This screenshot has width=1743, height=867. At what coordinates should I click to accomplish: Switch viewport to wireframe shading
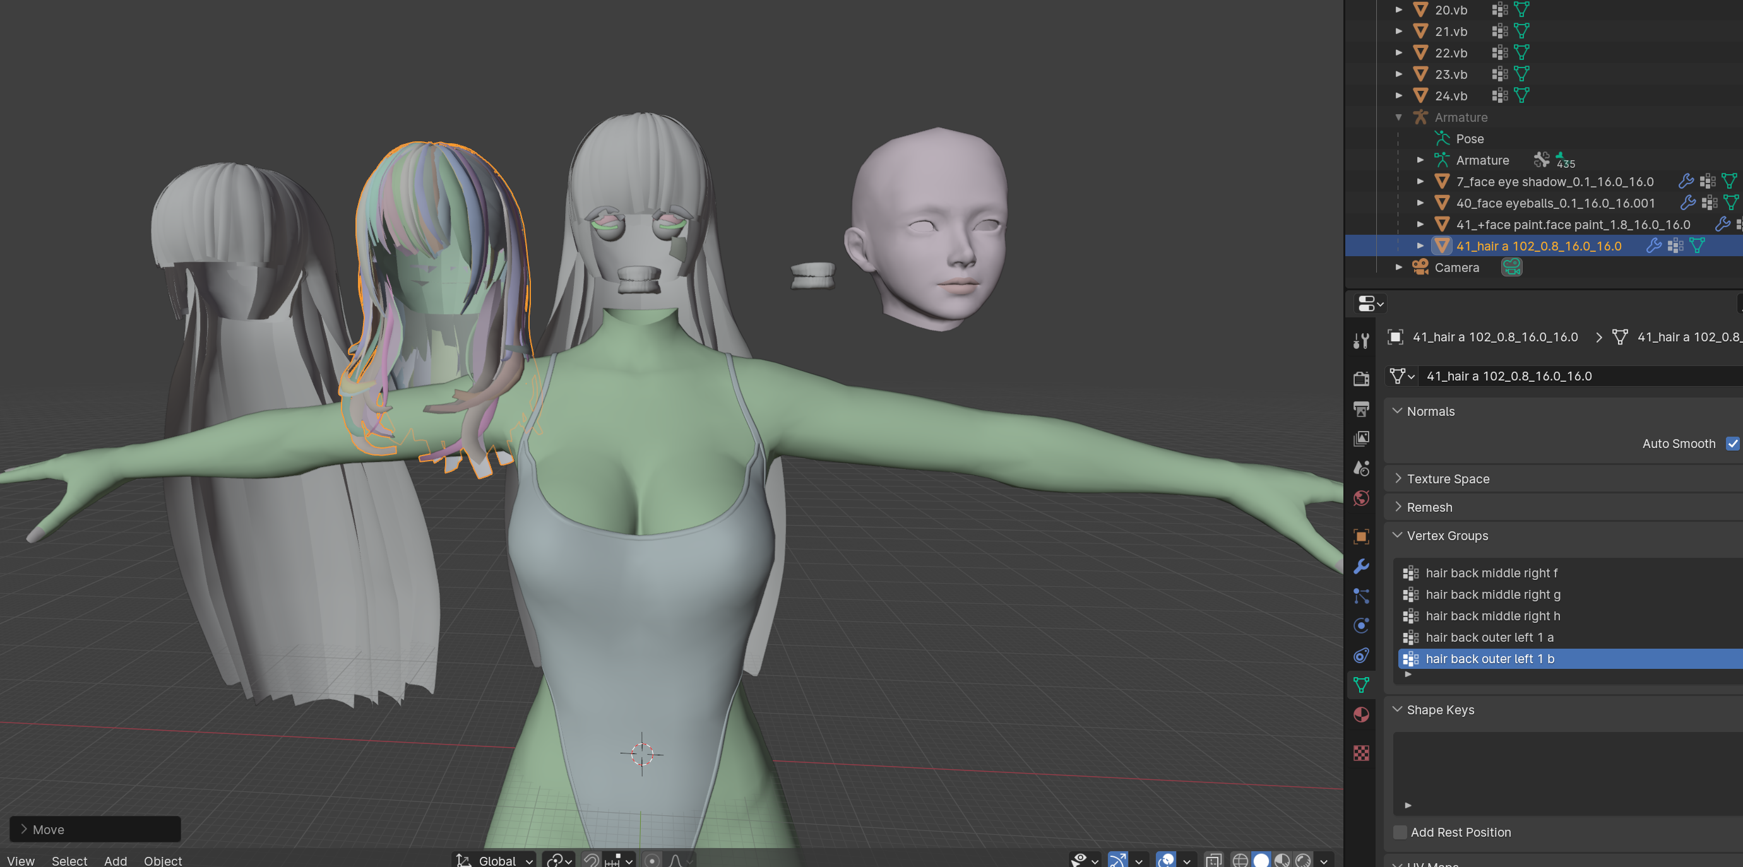[x=1240, y=859]
